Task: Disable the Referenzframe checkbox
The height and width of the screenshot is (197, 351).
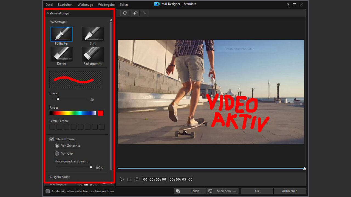Action: coord(52,139)
